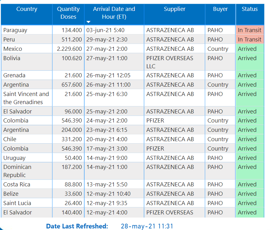Select the PFIZER OVERSEAS LLC supplier cell

[x=170, y=62]
